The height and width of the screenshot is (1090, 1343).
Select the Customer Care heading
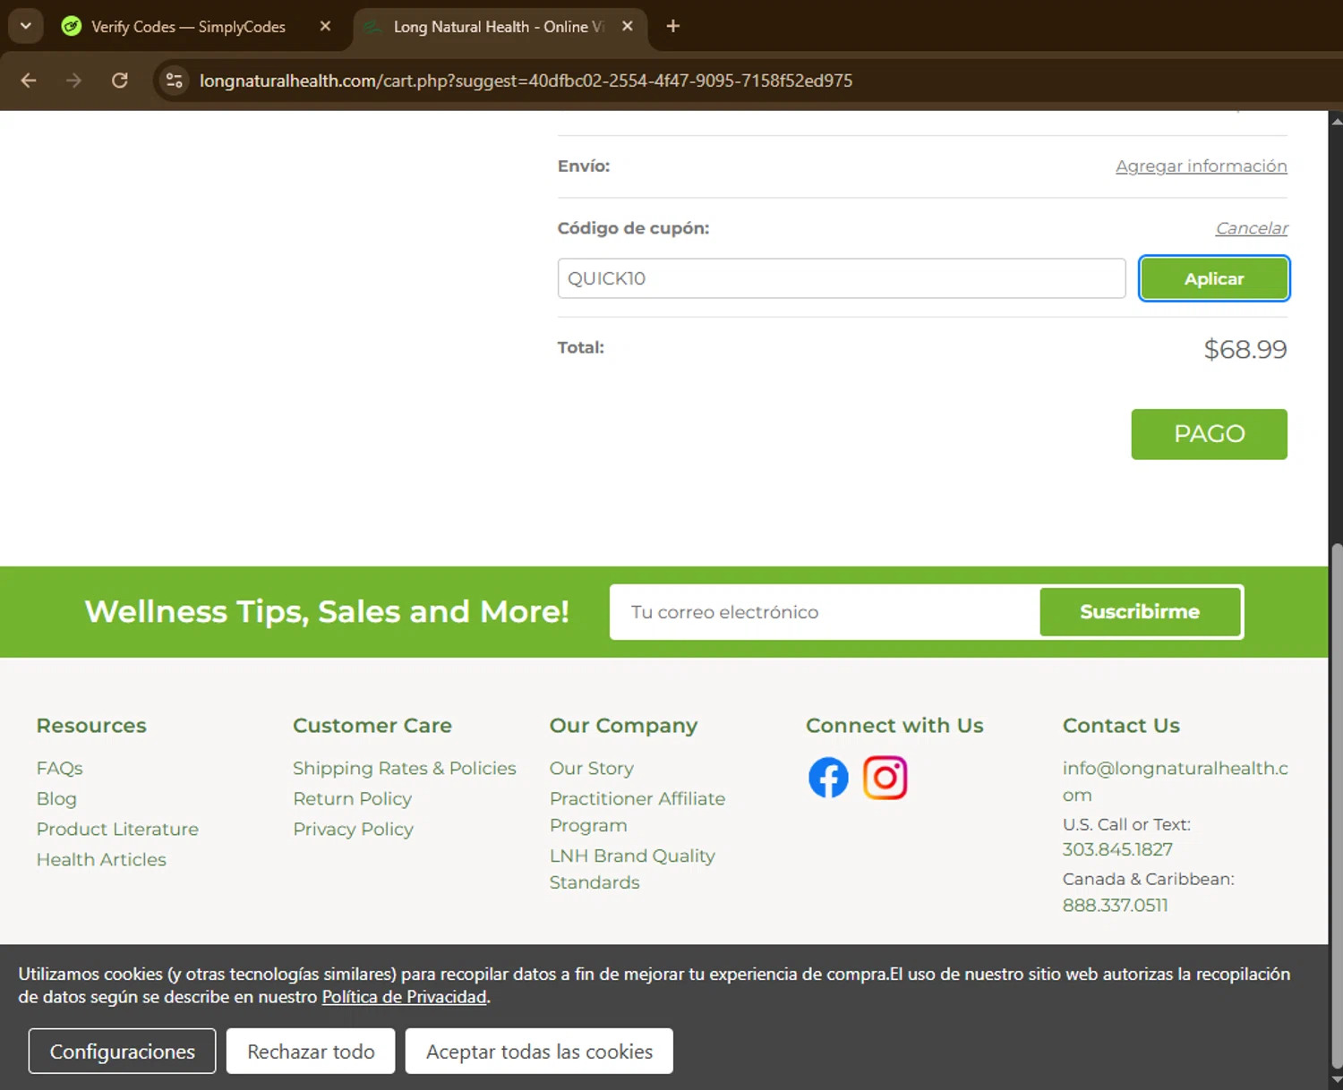[372, 725]
